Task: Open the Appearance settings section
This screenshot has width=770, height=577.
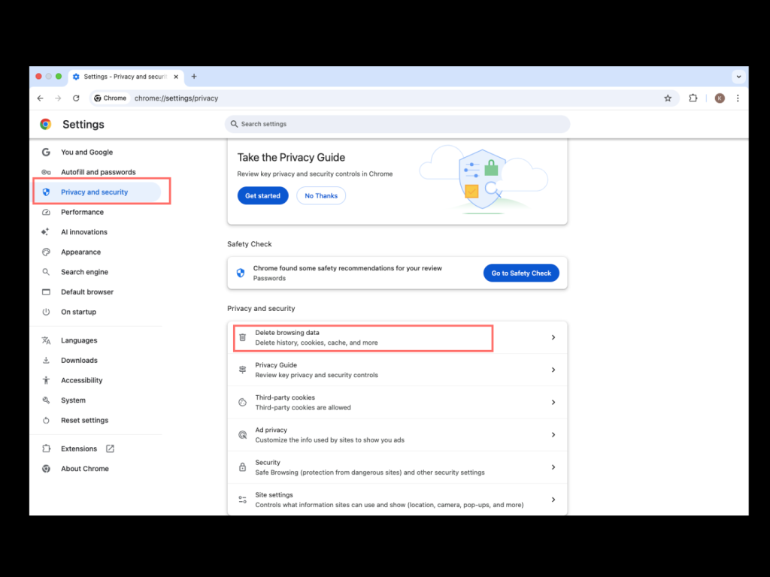Action: pyautogui.click(x=80, y=252)
